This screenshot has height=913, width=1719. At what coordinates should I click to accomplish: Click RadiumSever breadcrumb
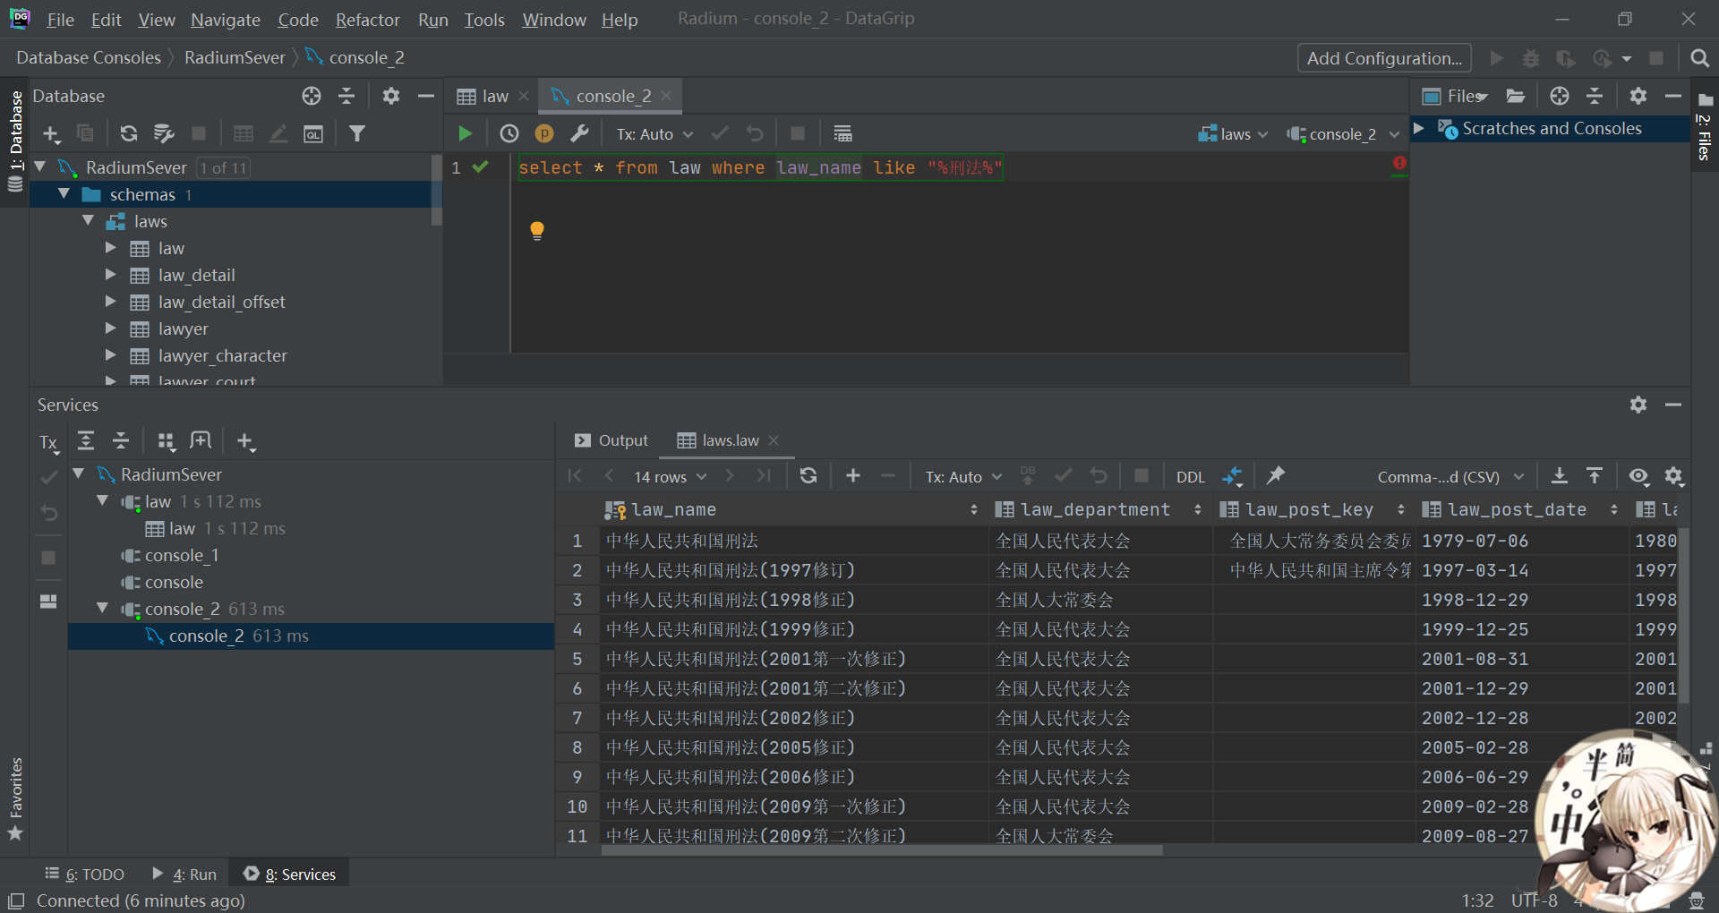235,57
